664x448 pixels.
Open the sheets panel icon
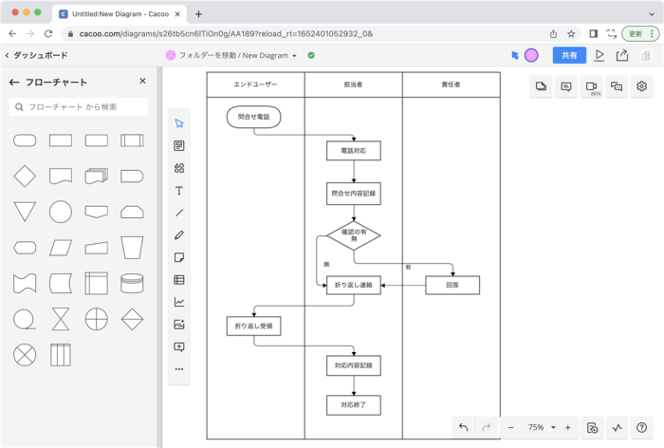coord(541,86)
